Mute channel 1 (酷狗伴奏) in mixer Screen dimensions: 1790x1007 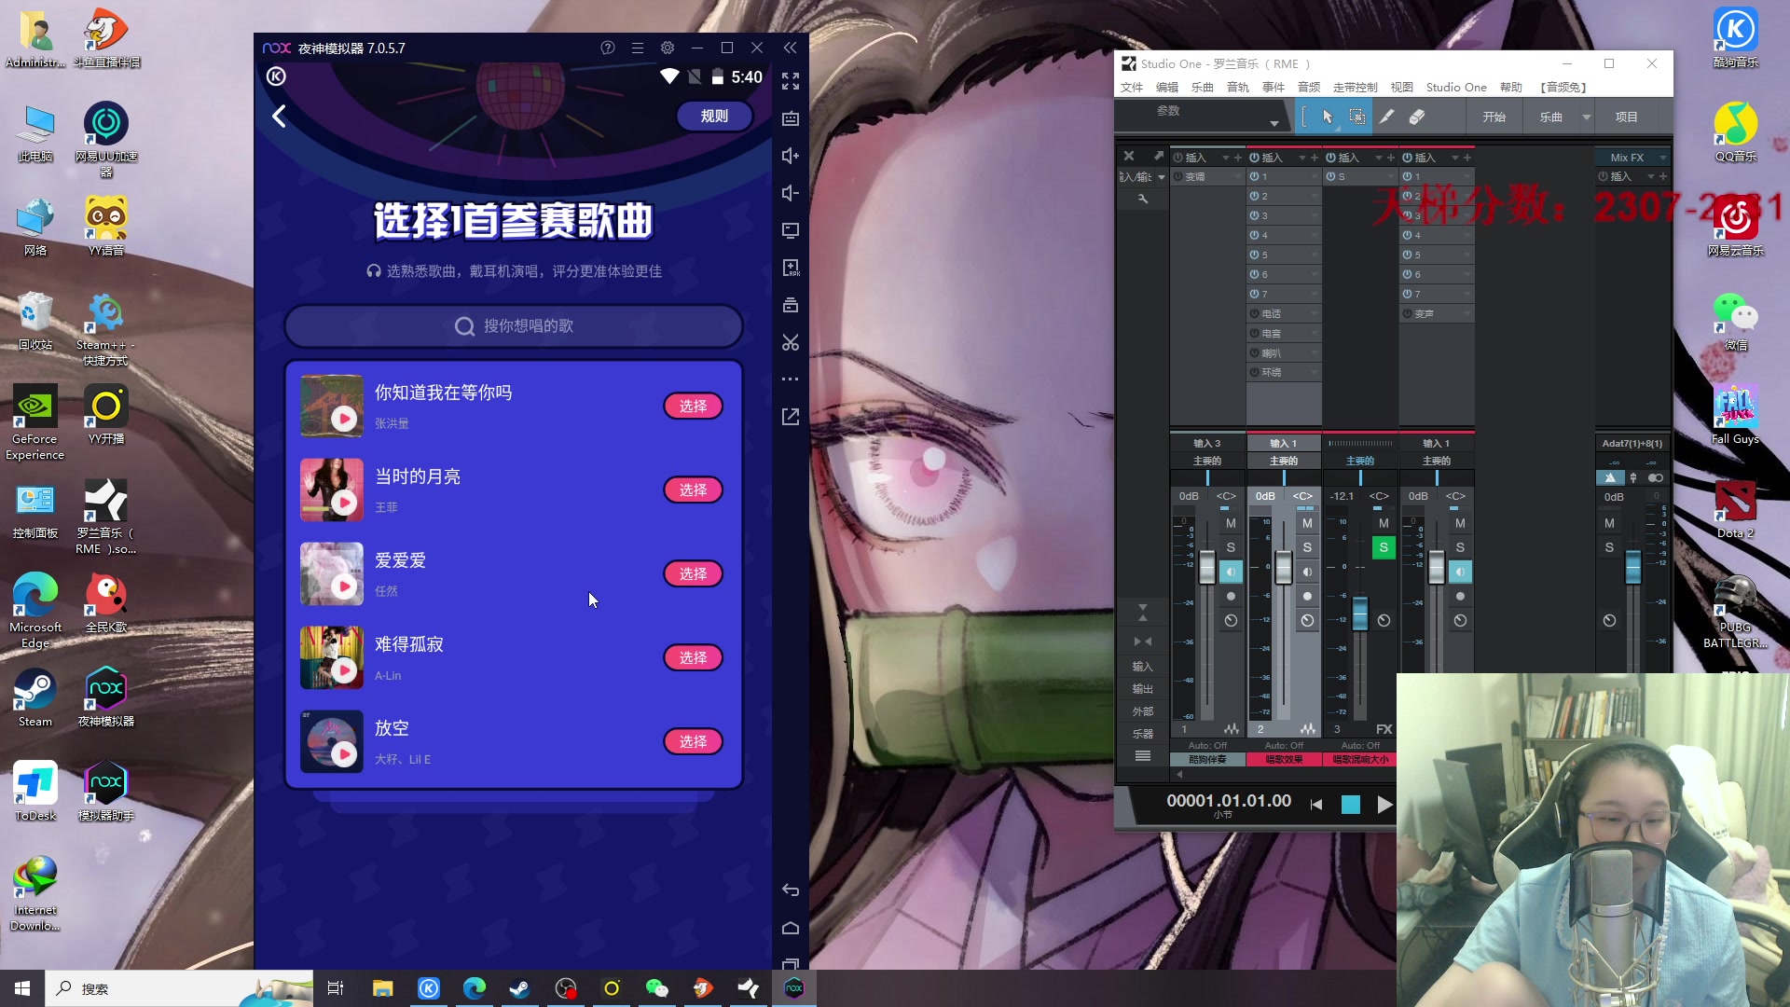[1231, 523]
